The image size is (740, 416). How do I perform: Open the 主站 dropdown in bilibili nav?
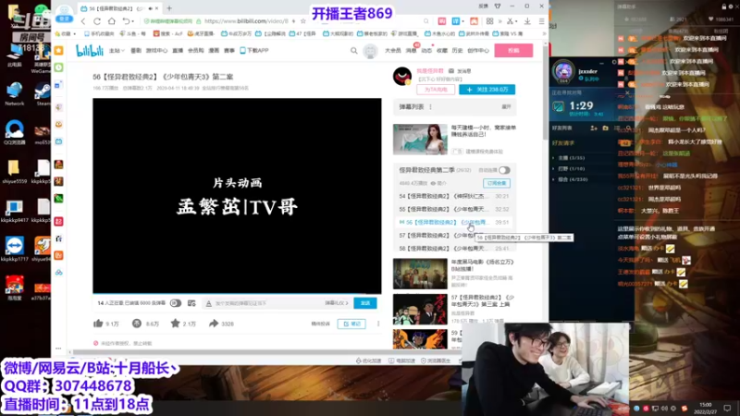117,51
